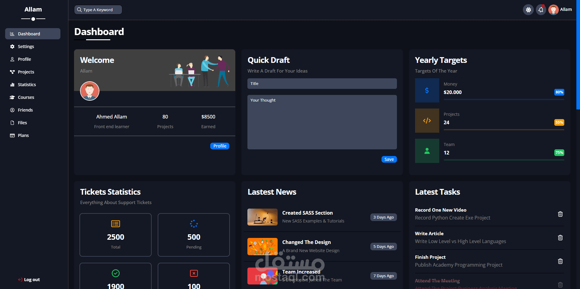This screenshot has height=289, width=580.
Task: Click the Files document icon
Action: click(x=12, y=123)
